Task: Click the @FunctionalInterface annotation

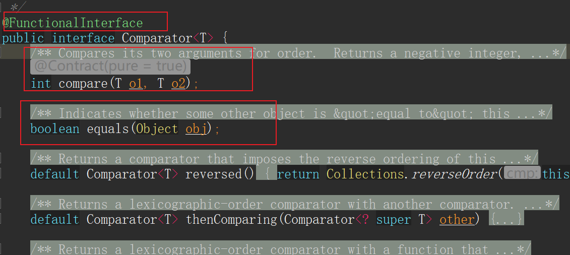Action: click(x=73, y=23)
